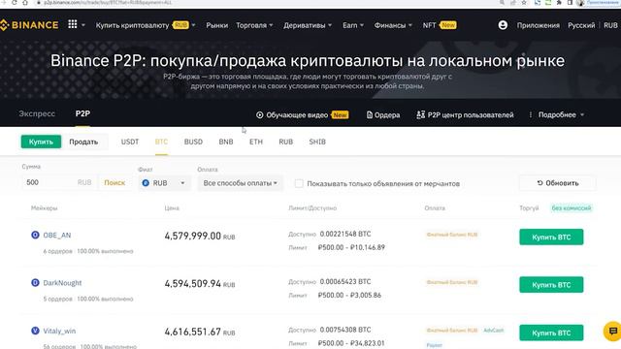Buy BTC from DarkNought

tap(551, 284)
